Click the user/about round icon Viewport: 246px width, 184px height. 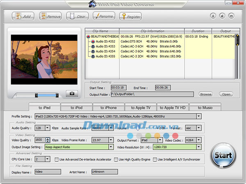pyautogui.click(x=213, y=16)
